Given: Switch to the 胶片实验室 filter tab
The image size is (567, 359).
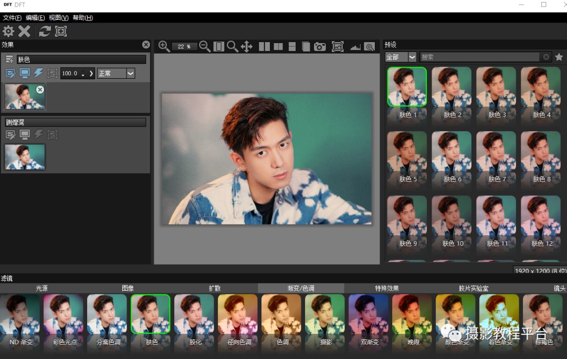Looking at the screenshot, I should pos(474,288).
